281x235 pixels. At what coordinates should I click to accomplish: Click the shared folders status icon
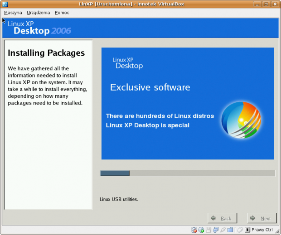point(230,230)
